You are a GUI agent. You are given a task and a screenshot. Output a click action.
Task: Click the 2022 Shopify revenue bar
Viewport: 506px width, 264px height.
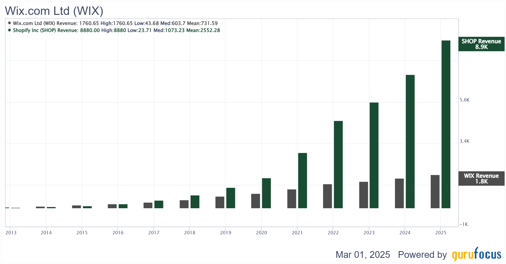[x=338, y=165]
